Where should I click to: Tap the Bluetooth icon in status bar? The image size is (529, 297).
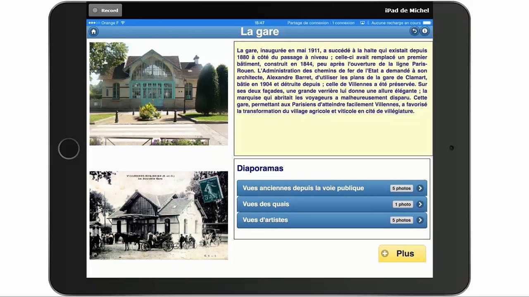pos(368,23)
